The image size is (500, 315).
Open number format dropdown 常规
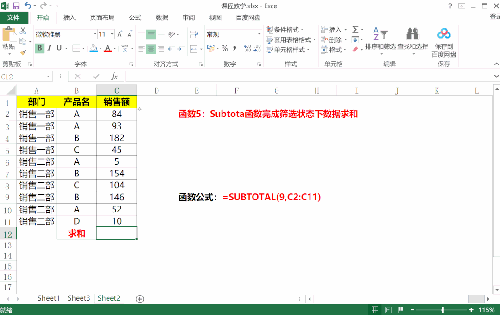(x=259, y=34)
